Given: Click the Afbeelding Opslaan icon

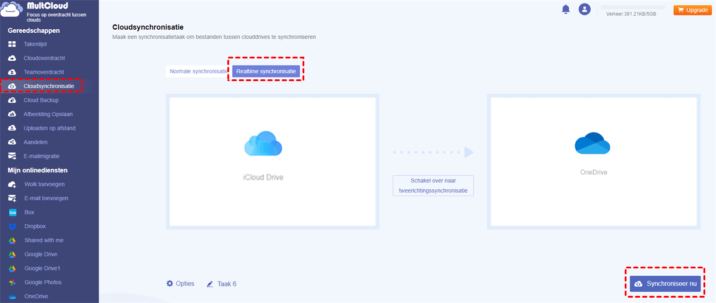Looking at the screenshot, I should tap(12, 114).
